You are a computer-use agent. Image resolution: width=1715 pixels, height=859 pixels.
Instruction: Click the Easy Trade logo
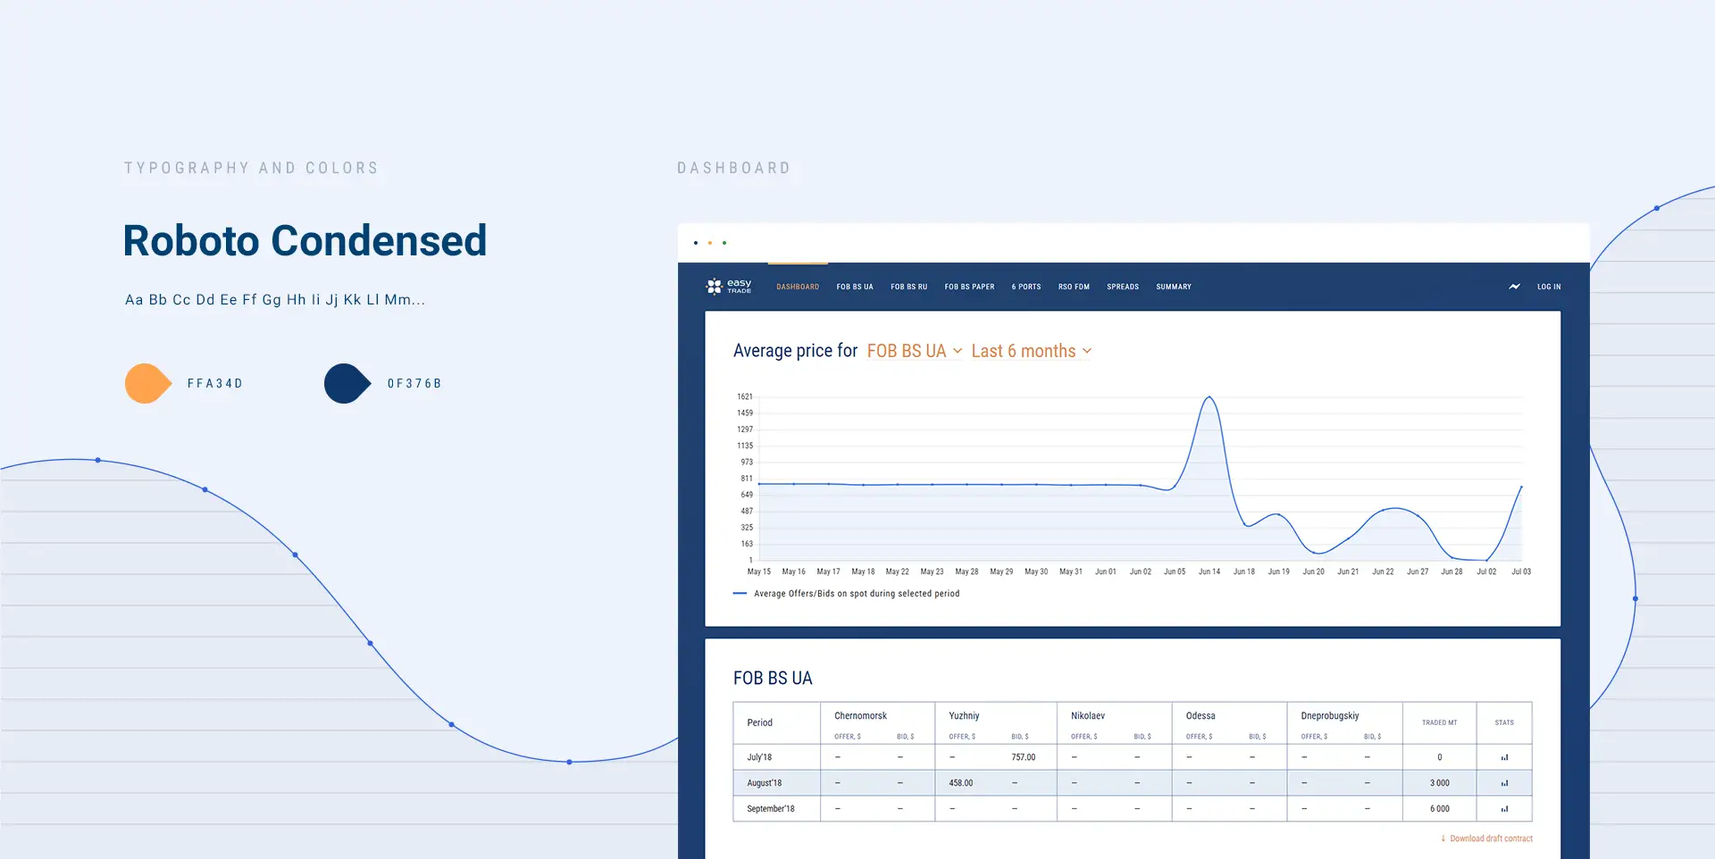pyautogui.click(x=729, y=287)
